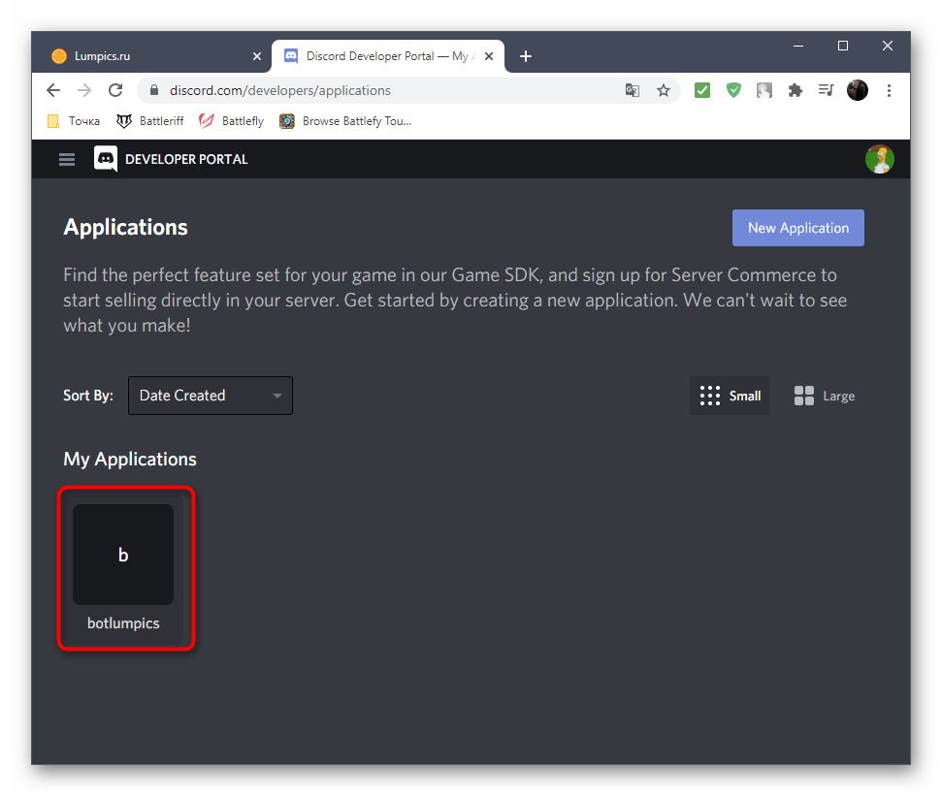Open a new browser tab
The width and height of the screenshot is (942, 796).
click(x=526, y=56)
